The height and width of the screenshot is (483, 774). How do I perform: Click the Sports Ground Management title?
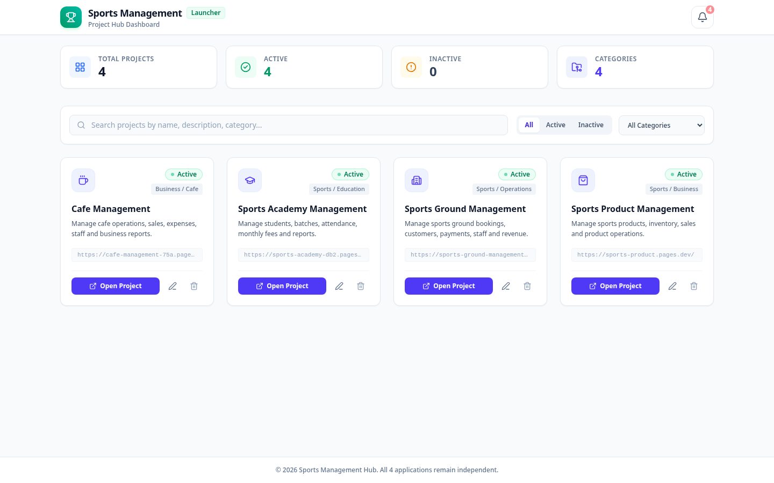465,209
